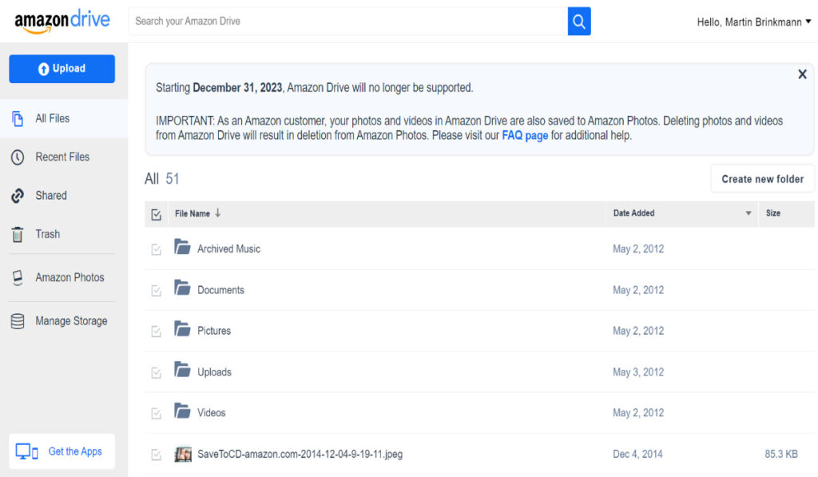Dismiss the December 31 notice banner

(x=802, y=74)
